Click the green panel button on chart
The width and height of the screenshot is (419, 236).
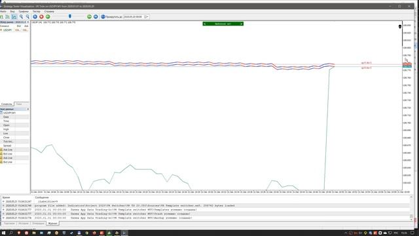(223, 24)
